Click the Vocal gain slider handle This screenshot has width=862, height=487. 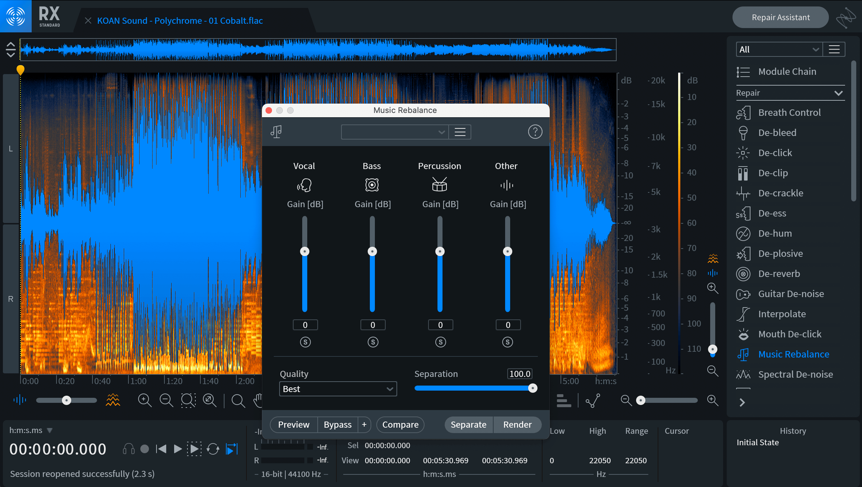[305, 251]
